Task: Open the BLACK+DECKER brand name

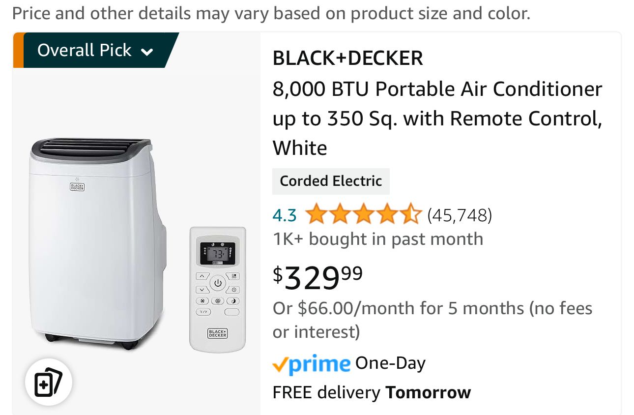Action: [x=347, y=59]
